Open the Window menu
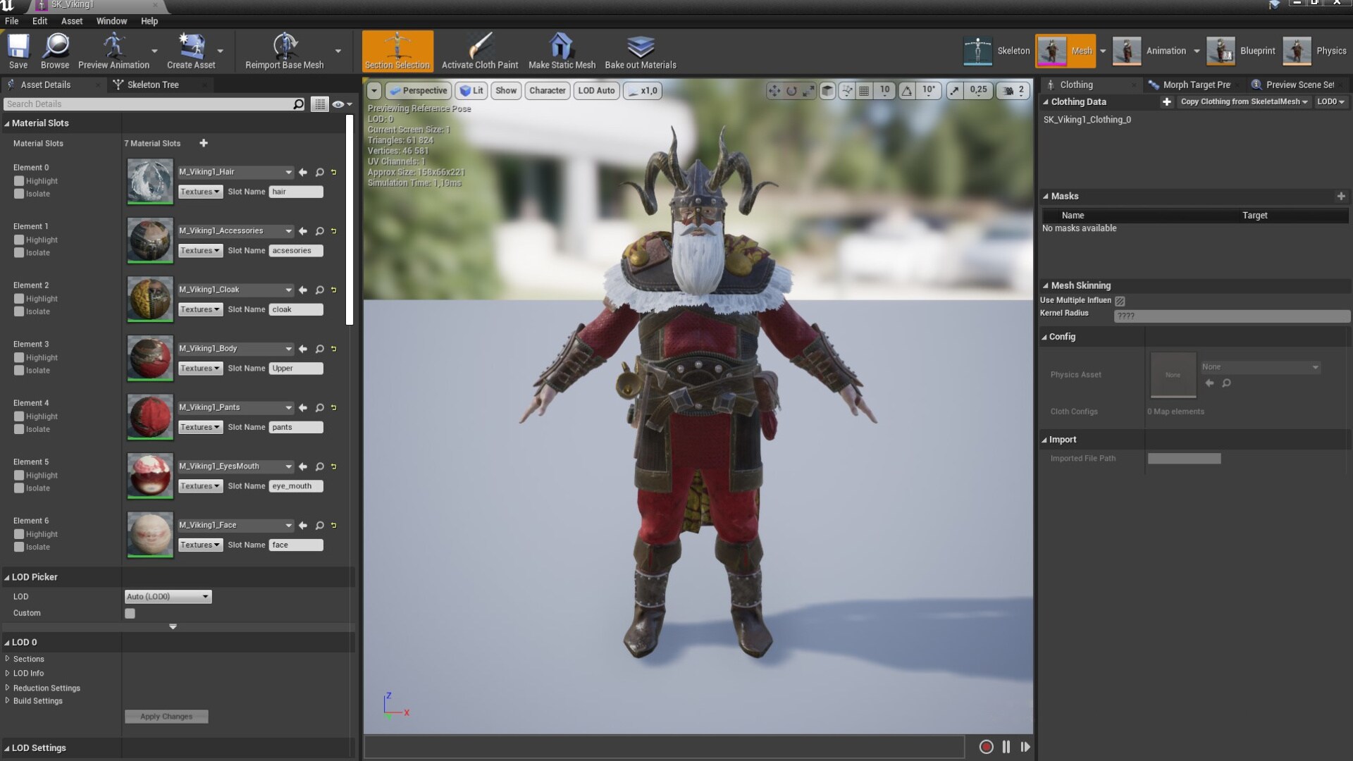Viewport: 1353px width, 761px height. click(111, 20)
